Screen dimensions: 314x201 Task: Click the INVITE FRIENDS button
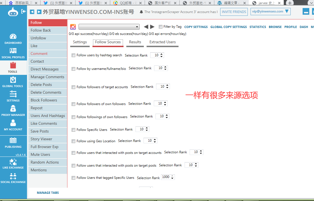point(233,12)
